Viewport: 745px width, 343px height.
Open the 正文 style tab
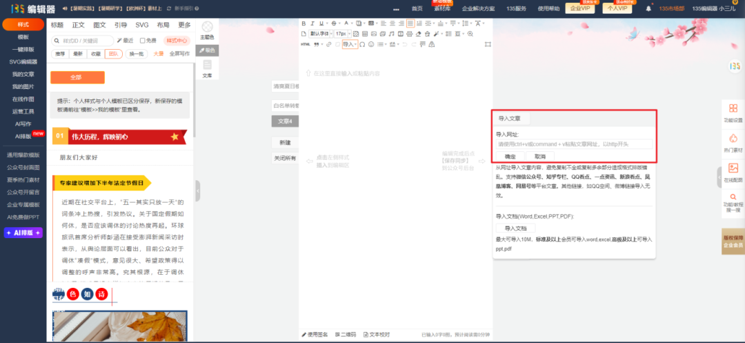pos(79,25)
